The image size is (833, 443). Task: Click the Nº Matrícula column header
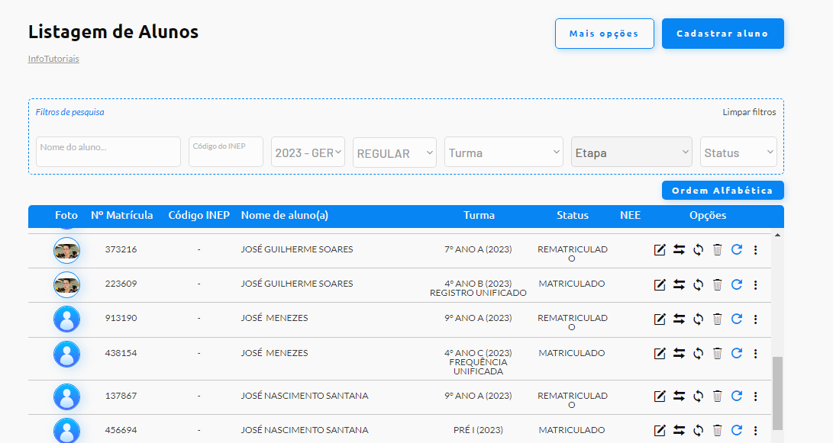click(121, 215)
